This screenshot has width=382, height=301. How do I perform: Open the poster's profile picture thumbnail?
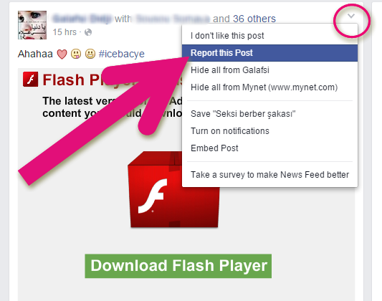pos(32,25)
